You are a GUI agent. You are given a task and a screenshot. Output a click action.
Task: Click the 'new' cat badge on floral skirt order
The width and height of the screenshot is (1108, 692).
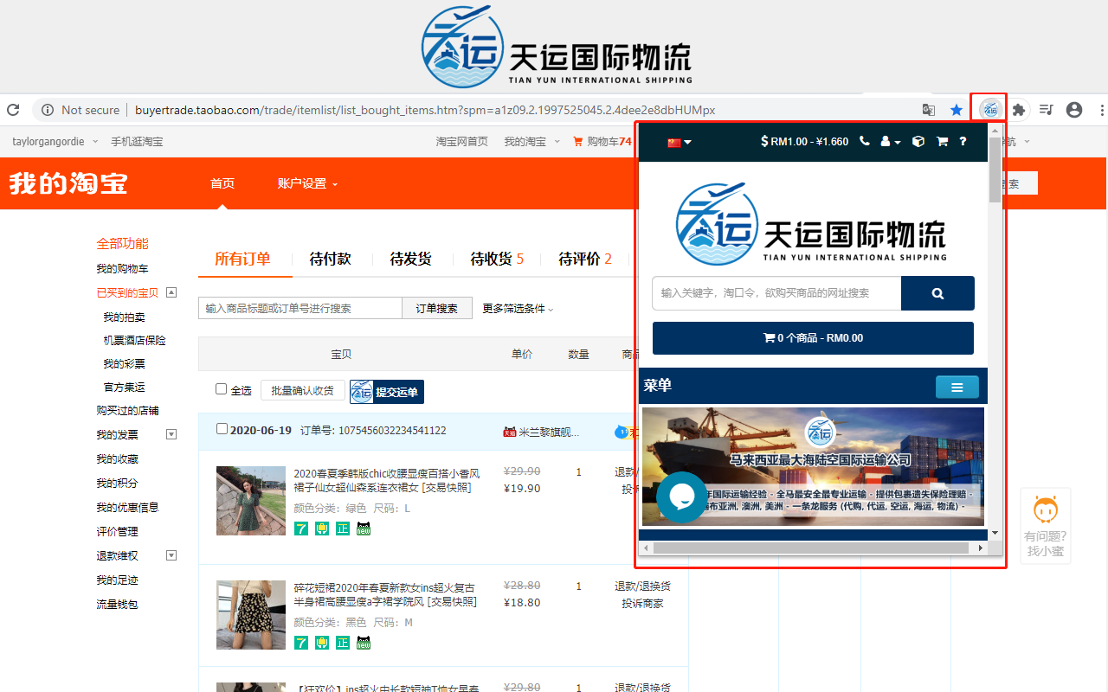coord(364,643)
